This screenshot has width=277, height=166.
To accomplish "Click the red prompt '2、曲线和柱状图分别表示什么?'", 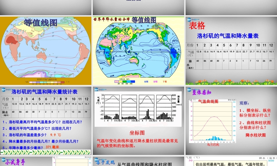I will pyautogui.click(x=255, y=125).
